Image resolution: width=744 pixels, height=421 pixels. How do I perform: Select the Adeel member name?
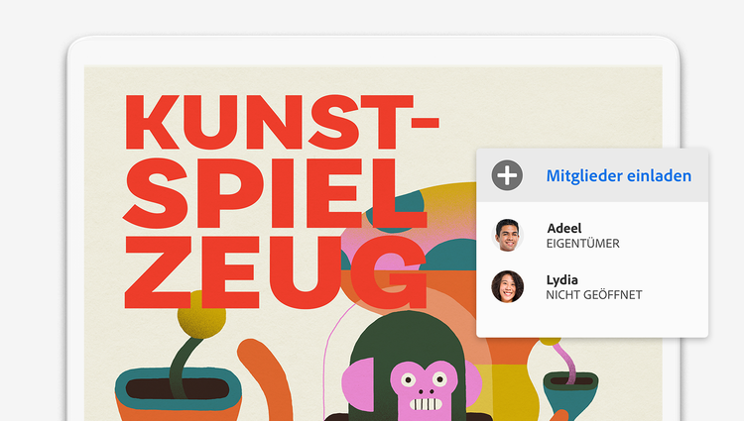click(x=564, y=228)
